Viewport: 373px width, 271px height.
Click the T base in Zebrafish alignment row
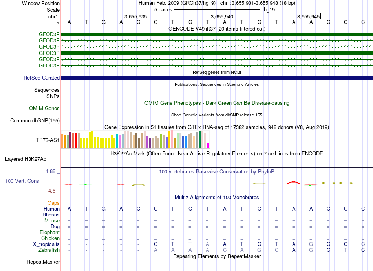tap(346, 250)
